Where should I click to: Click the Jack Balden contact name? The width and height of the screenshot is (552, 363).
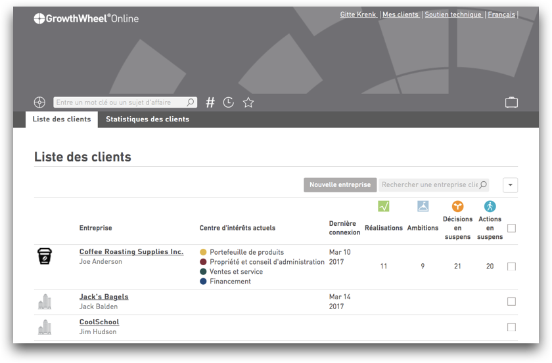pos(99,307)
